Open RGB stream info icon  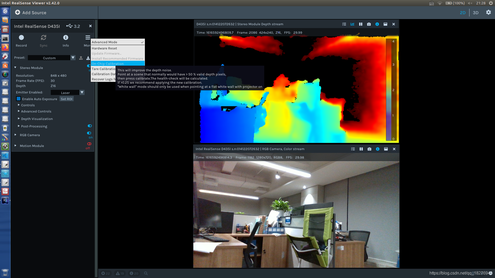(378, 149)
